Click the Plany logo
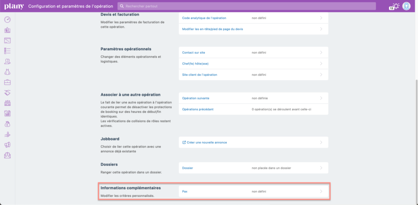The width and height of the screenshot is (418, 205). (x=14, y=6)
